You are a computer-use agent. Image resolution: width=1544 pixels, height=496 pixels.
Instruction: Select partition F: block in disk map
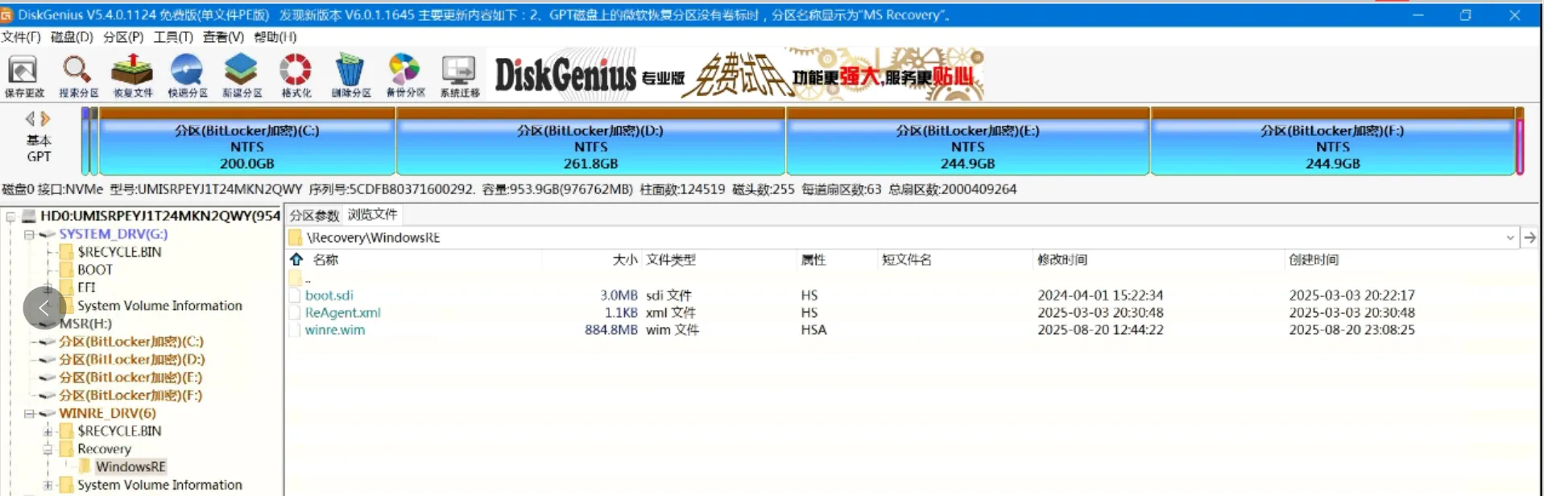[x=1333, y=141]
